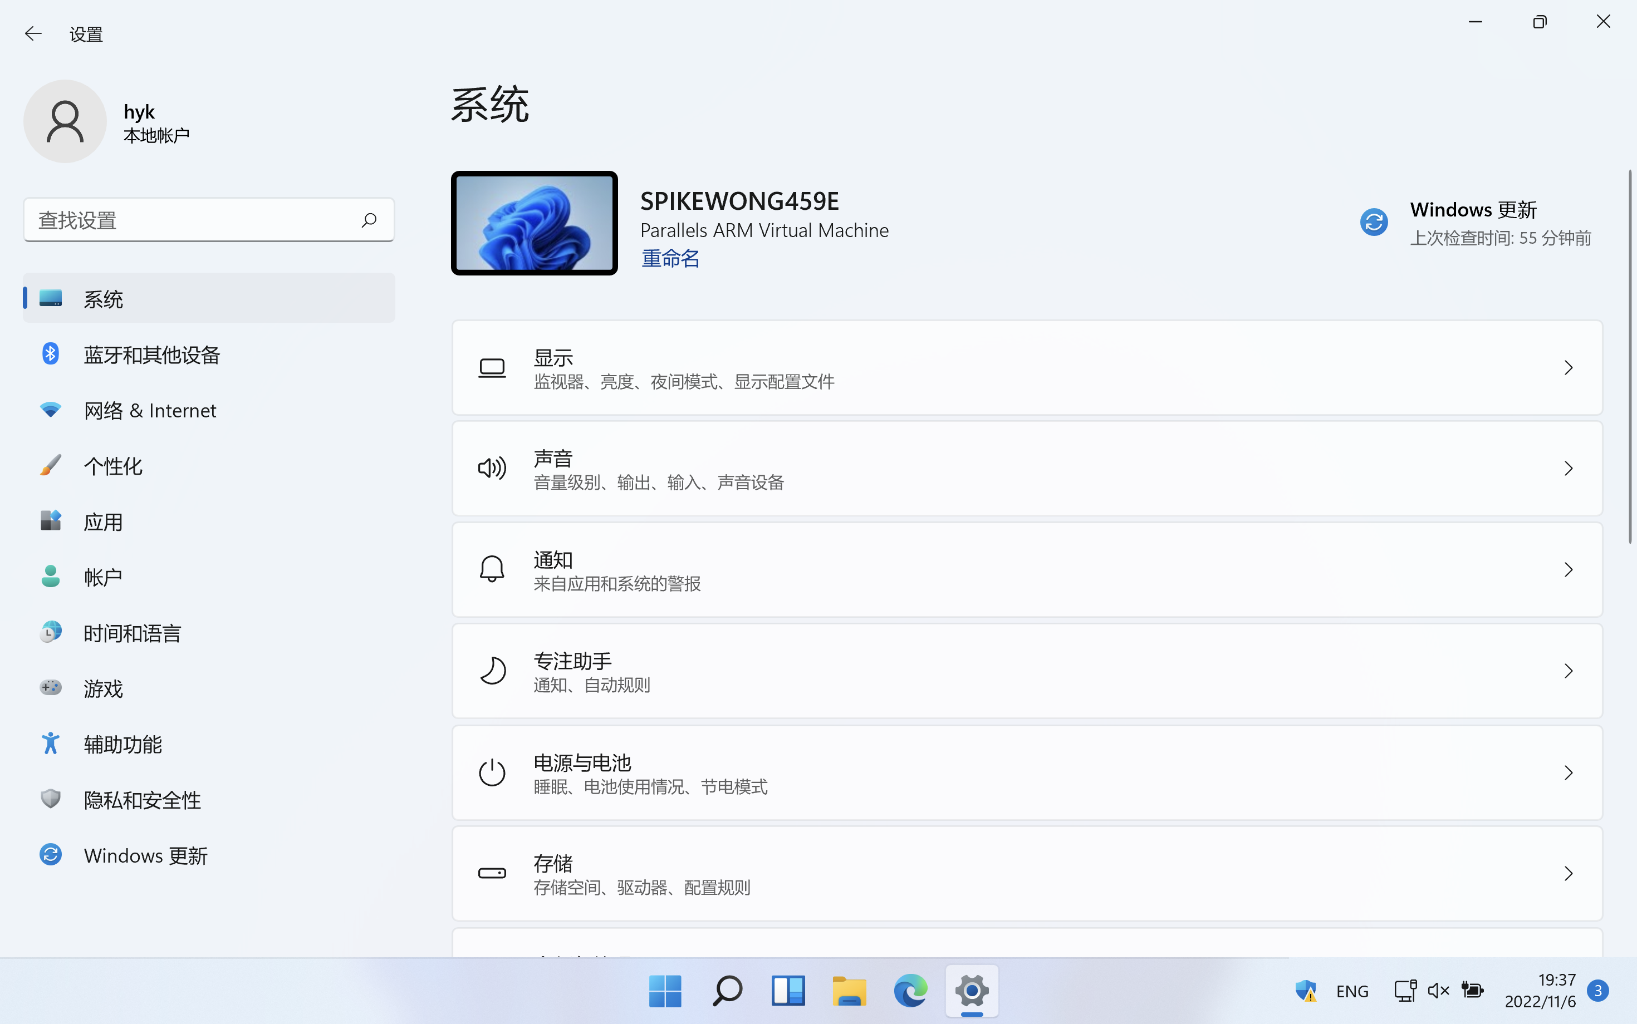Click the hyk account name

tap(139, 112)
